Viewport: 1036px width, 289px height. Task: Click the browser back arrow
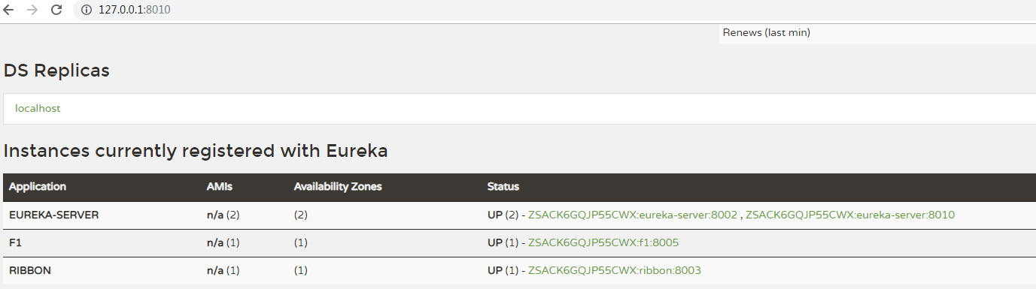(x=9, y=10)
